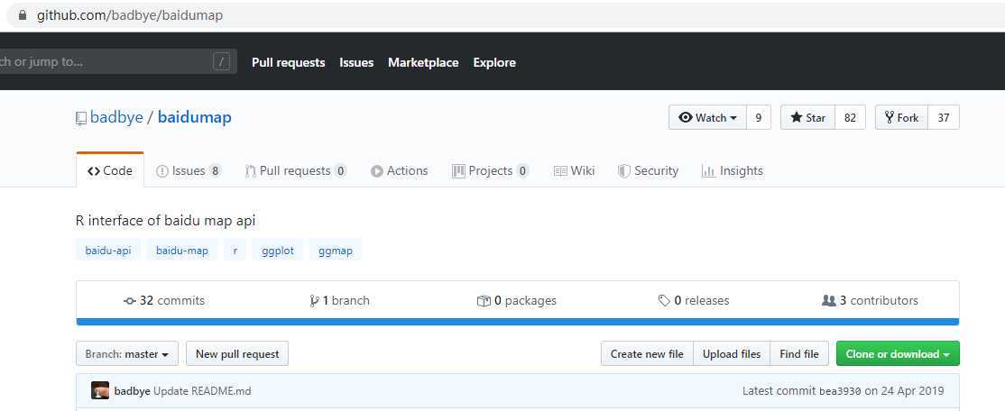Open the Projects 0 tab
Screen dimensions: 1005x411
coord(491,171)
